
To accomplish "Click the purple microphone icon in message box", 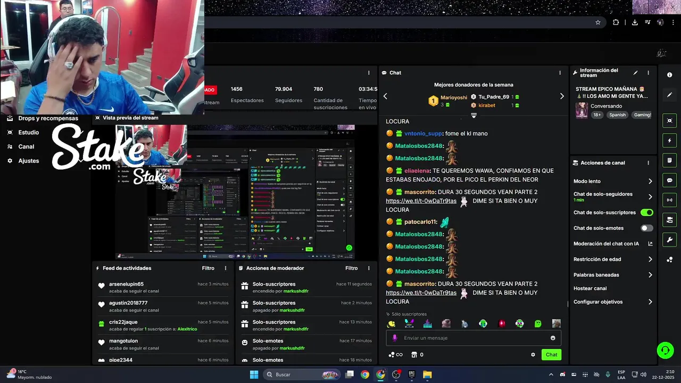I will click(x=394, y=338).
